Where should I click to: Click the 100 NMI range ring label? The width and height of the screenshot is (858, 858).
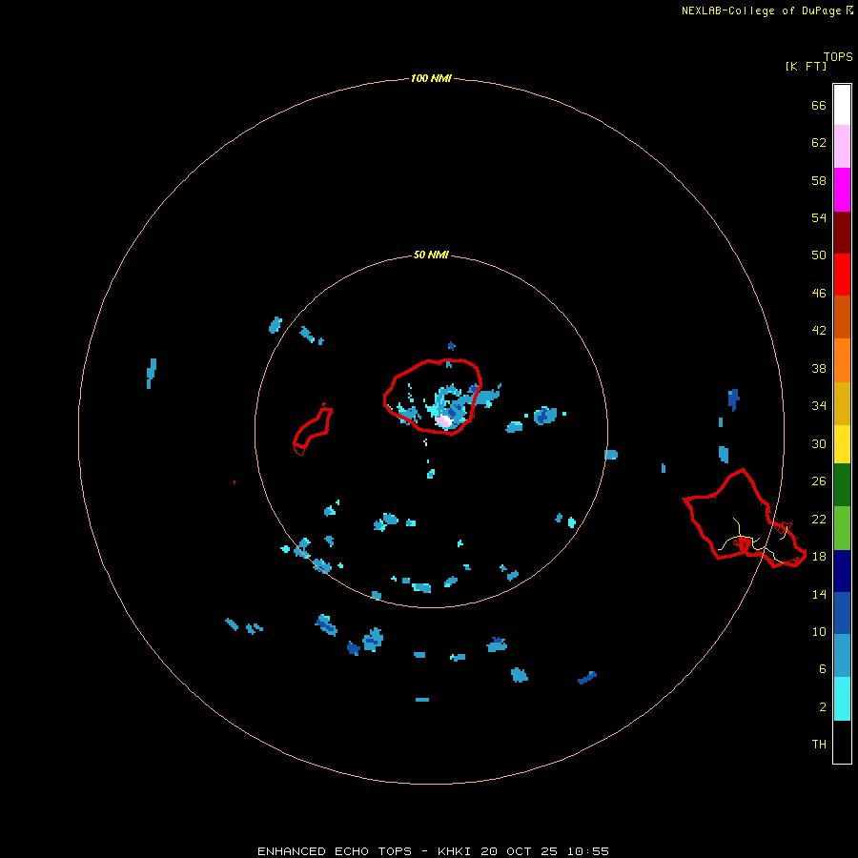coord(431,78)
